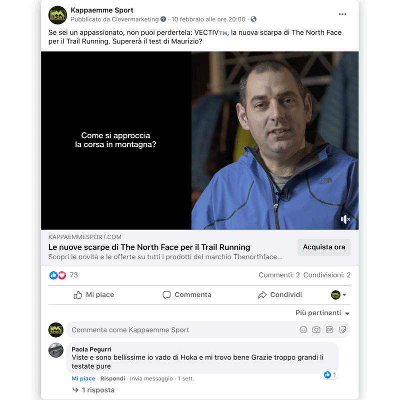Viewport: 400px width, 400px height.
Task: Toggle Mi piace on Paola's comment
Action: [x=83, y=379]
